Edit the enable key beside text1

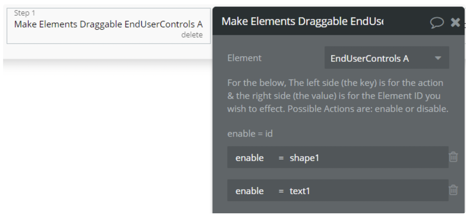coord(250,191)
